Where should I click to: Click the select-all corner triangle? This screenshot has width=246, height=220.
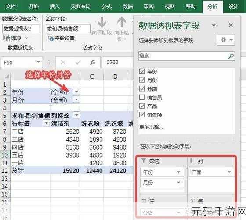point(7,77)
